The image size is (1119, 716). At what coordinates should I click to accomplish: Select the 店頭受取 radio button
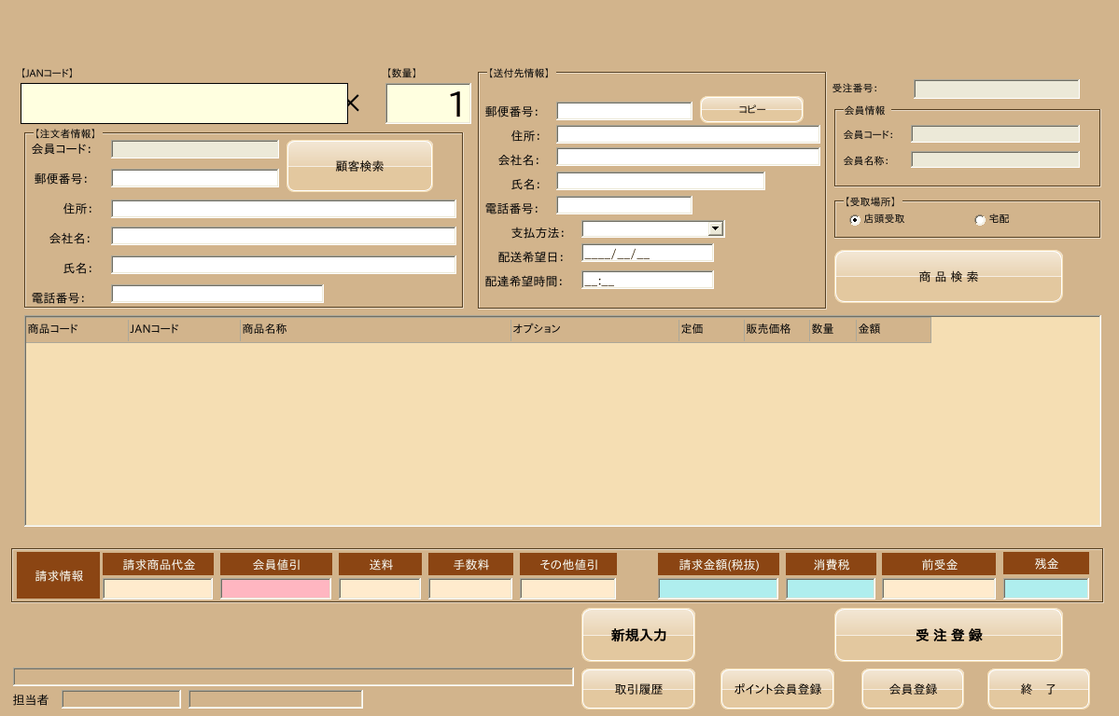(855, 220)
